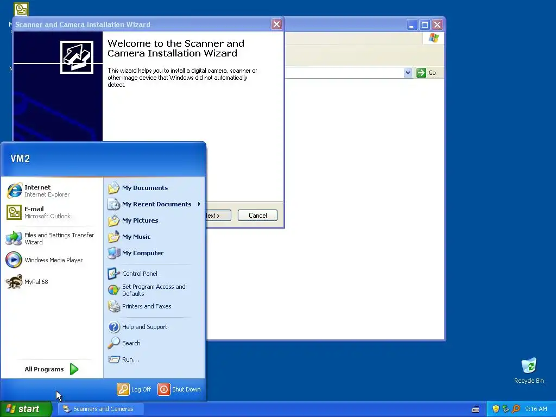Click the security shield tray icon
The height and width of the screenshot is (417, 556).
(x=496, y=409)
